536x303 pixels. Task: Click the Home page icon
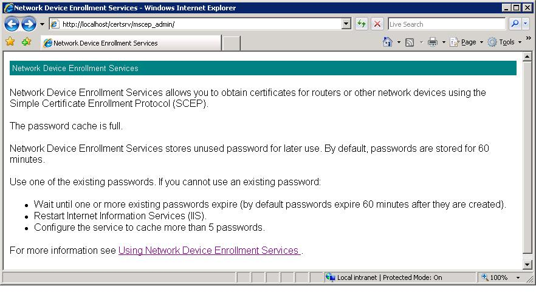click(388, 43)
